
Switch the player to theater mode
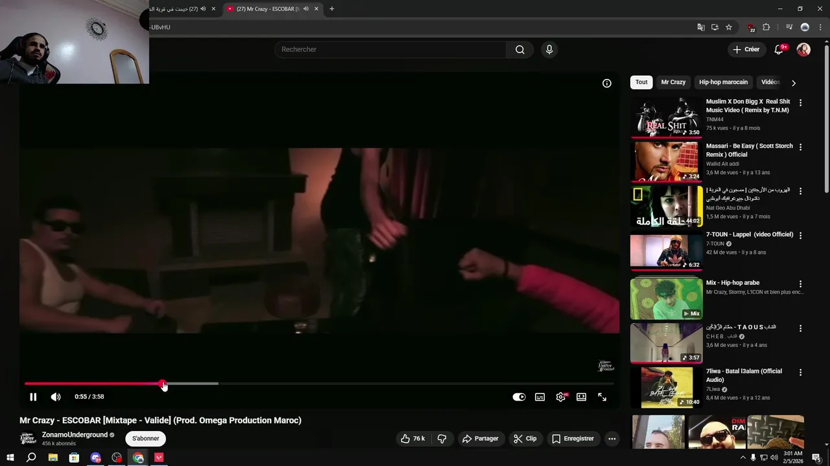click(x=582, y=397)
